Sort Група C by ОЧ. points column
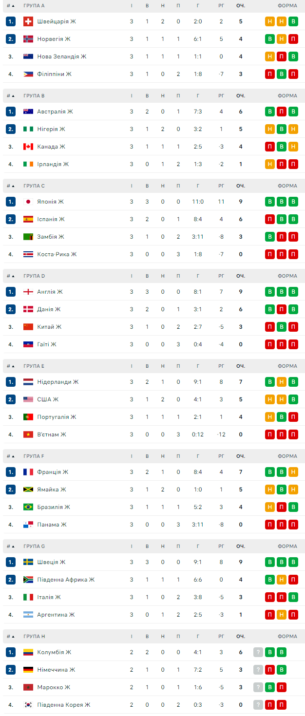The image size is (305, 716). [x=240, y=186]
